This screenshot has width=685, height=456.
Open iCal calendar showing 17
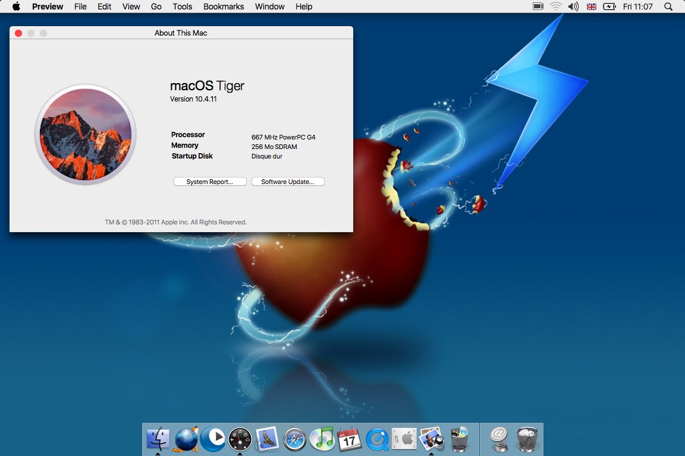350,439
